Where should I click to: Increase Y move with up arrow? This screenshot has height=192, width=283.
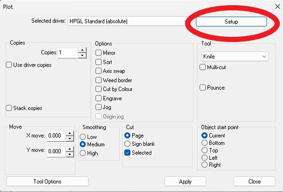(69, 149)
